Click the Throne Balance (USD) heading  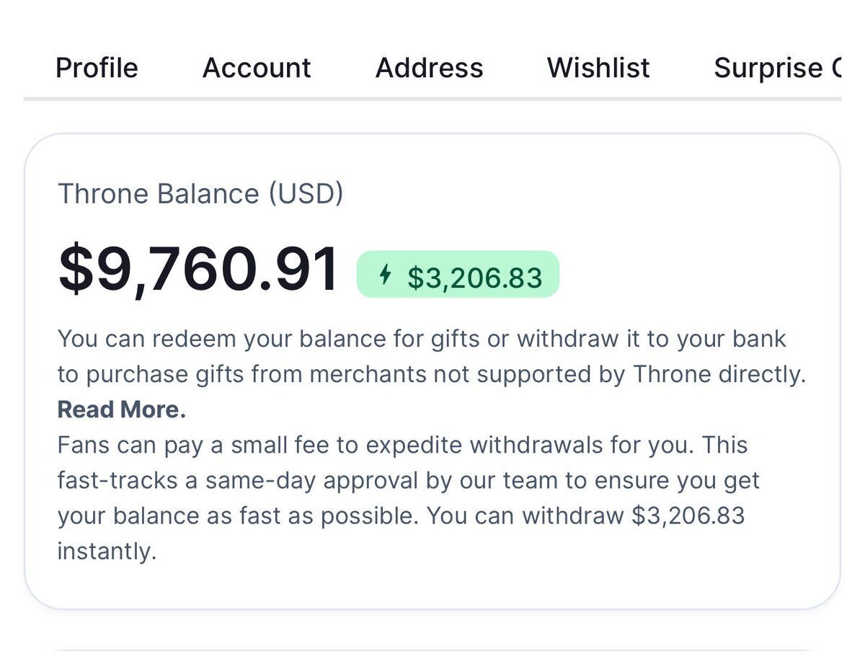click(x=200, y=194)
